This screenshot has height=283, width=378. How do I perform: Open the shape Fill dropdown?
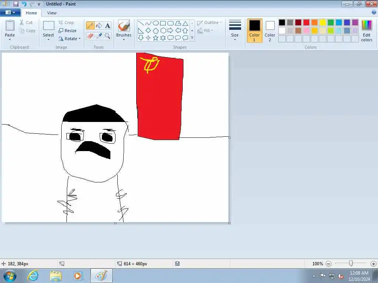click(205, 31)
